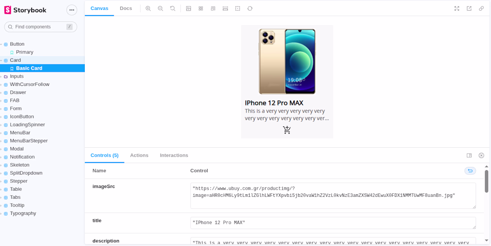
Task: Reset controls with the undo button
Action: click(x=470, y=171)
